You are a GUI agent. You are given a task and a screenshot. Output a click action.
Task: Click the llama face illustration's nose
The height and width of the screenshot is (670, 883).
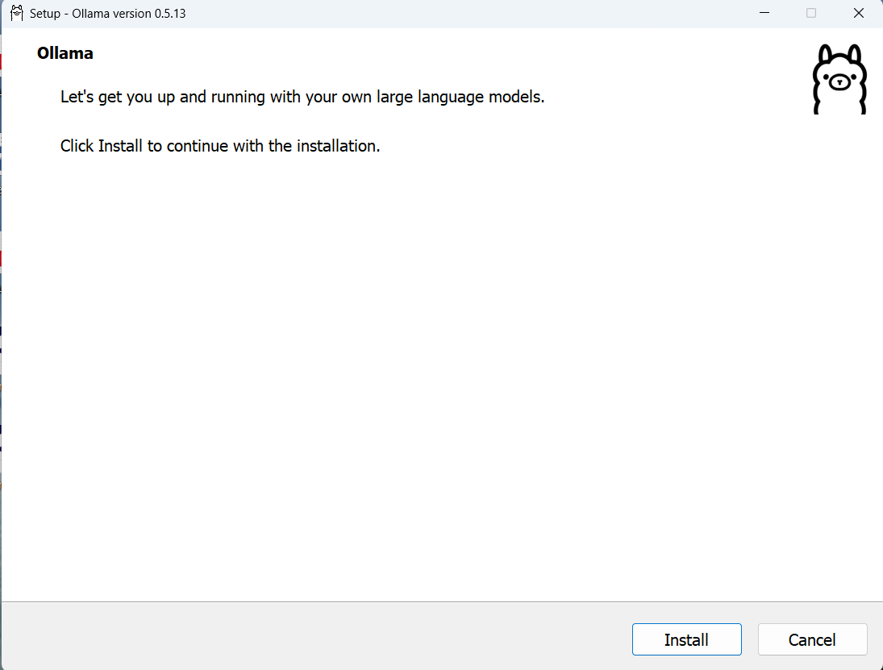839,84
